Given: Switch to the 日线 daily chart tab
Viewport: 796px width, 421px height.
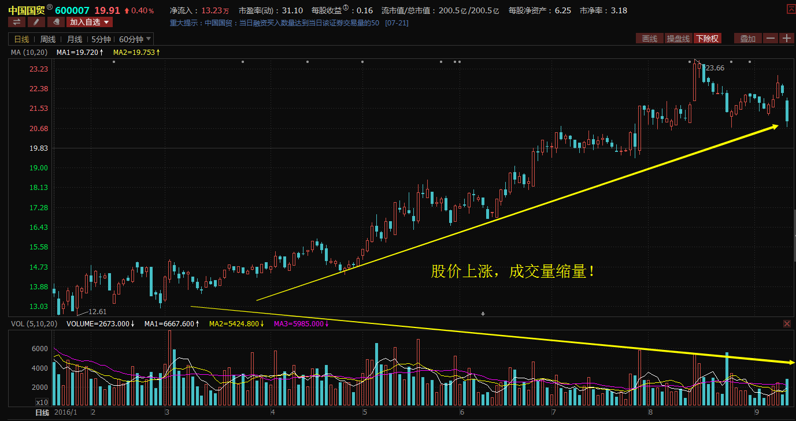Looking at the screenshot, I should (x=21, y=39).
